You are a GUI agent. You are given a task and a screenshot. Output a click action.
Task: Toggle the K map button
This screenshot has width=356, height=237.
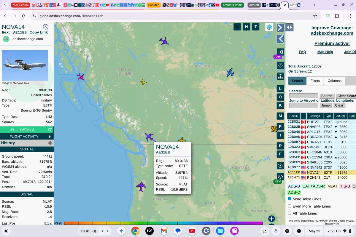pos(280,105)
